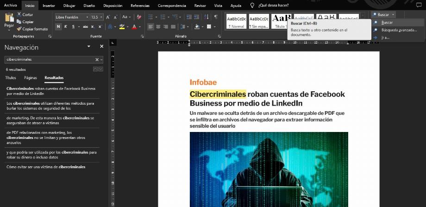Viewport: 426px width, 207px height.
Task: Apply strikethrough with the abc icon
Action: click(x=85, y=26)
